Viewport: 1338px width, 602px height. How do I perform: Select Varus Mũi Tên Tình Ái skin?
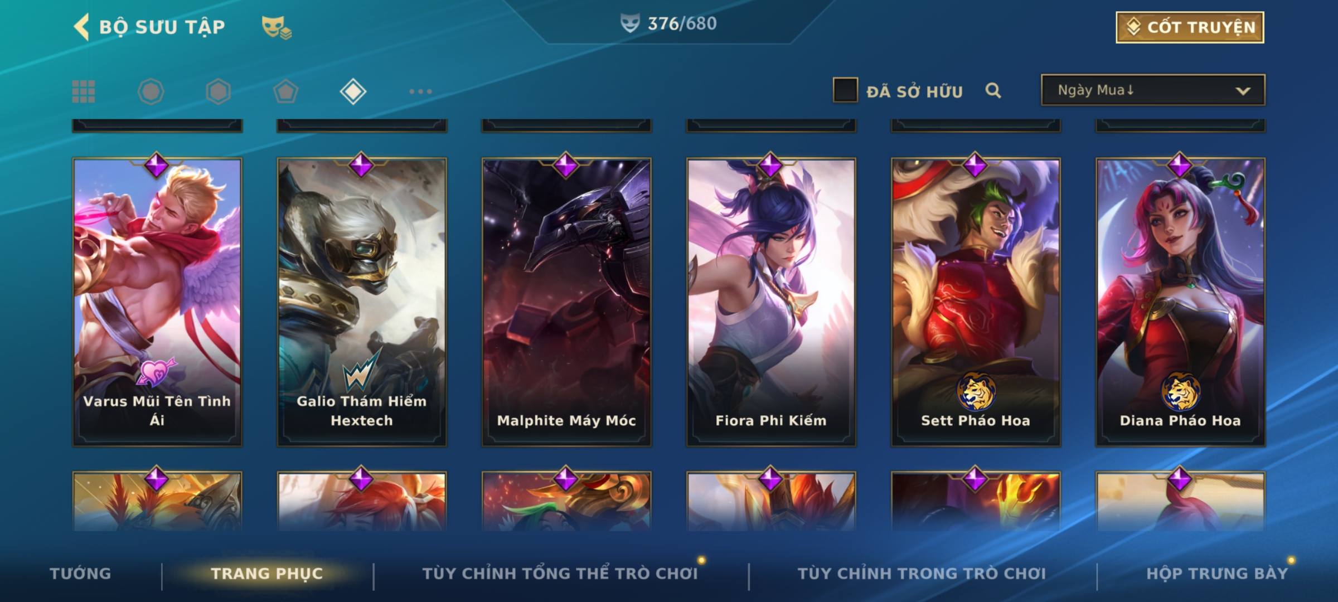click(157, 302)
